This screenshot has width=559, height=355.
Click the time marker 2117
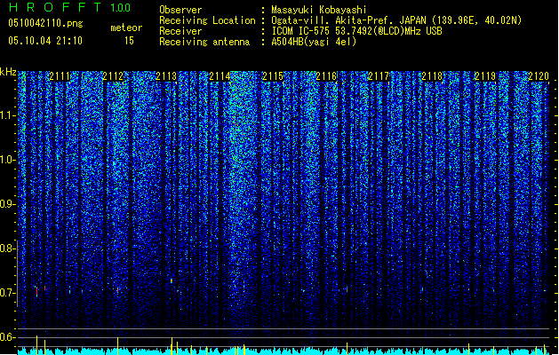tap(379, 76)
